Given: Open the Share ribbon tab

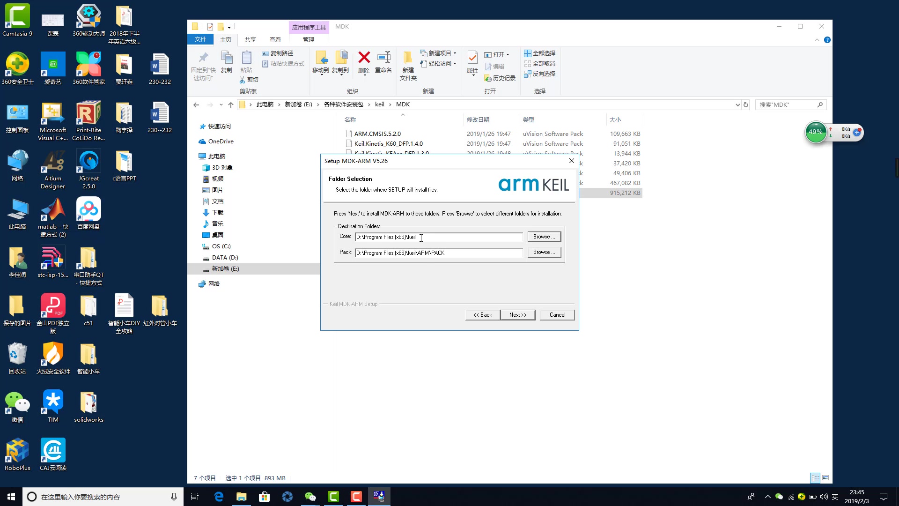Looking at the screenshot, I should click(x=250, y=39).
